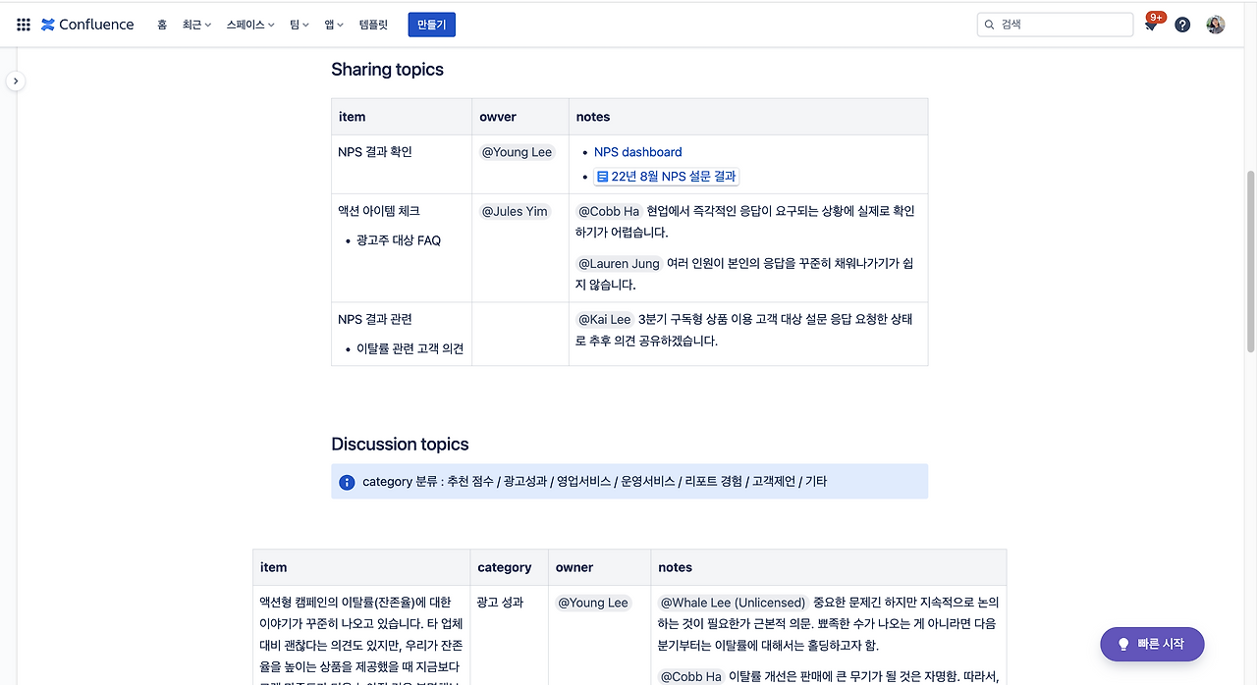Click the @Young Lee mention

tap(517, 151)
